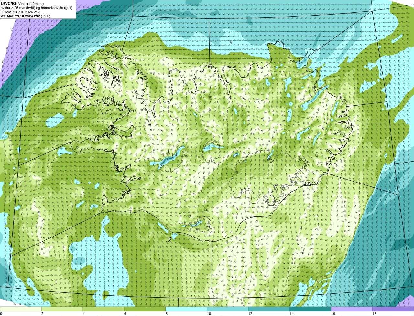Click the legend scale label "4"

coord(84,314)
